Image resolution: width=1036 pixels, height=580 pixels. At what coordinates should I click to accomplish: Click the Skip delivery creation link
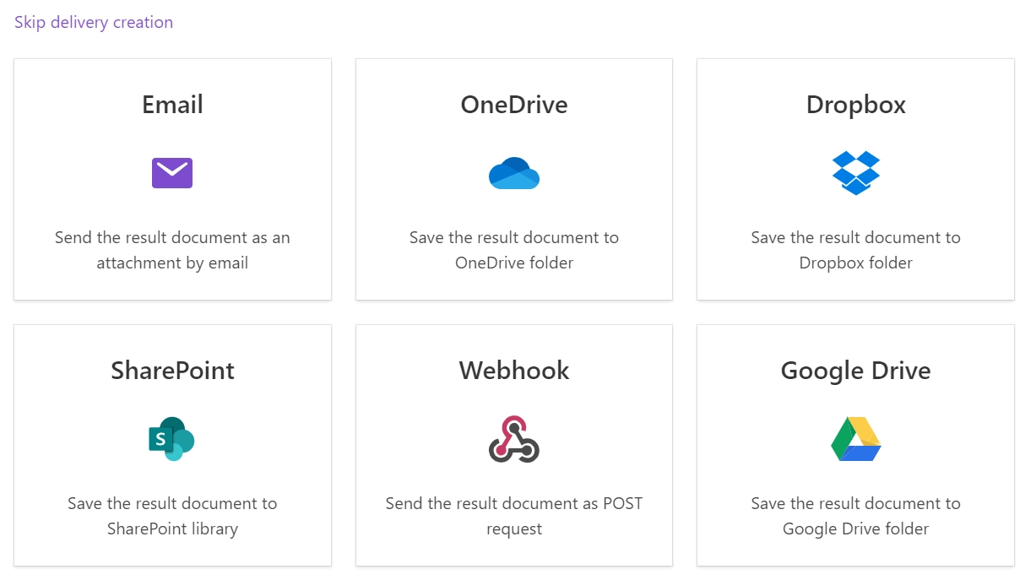click(94, 23)
